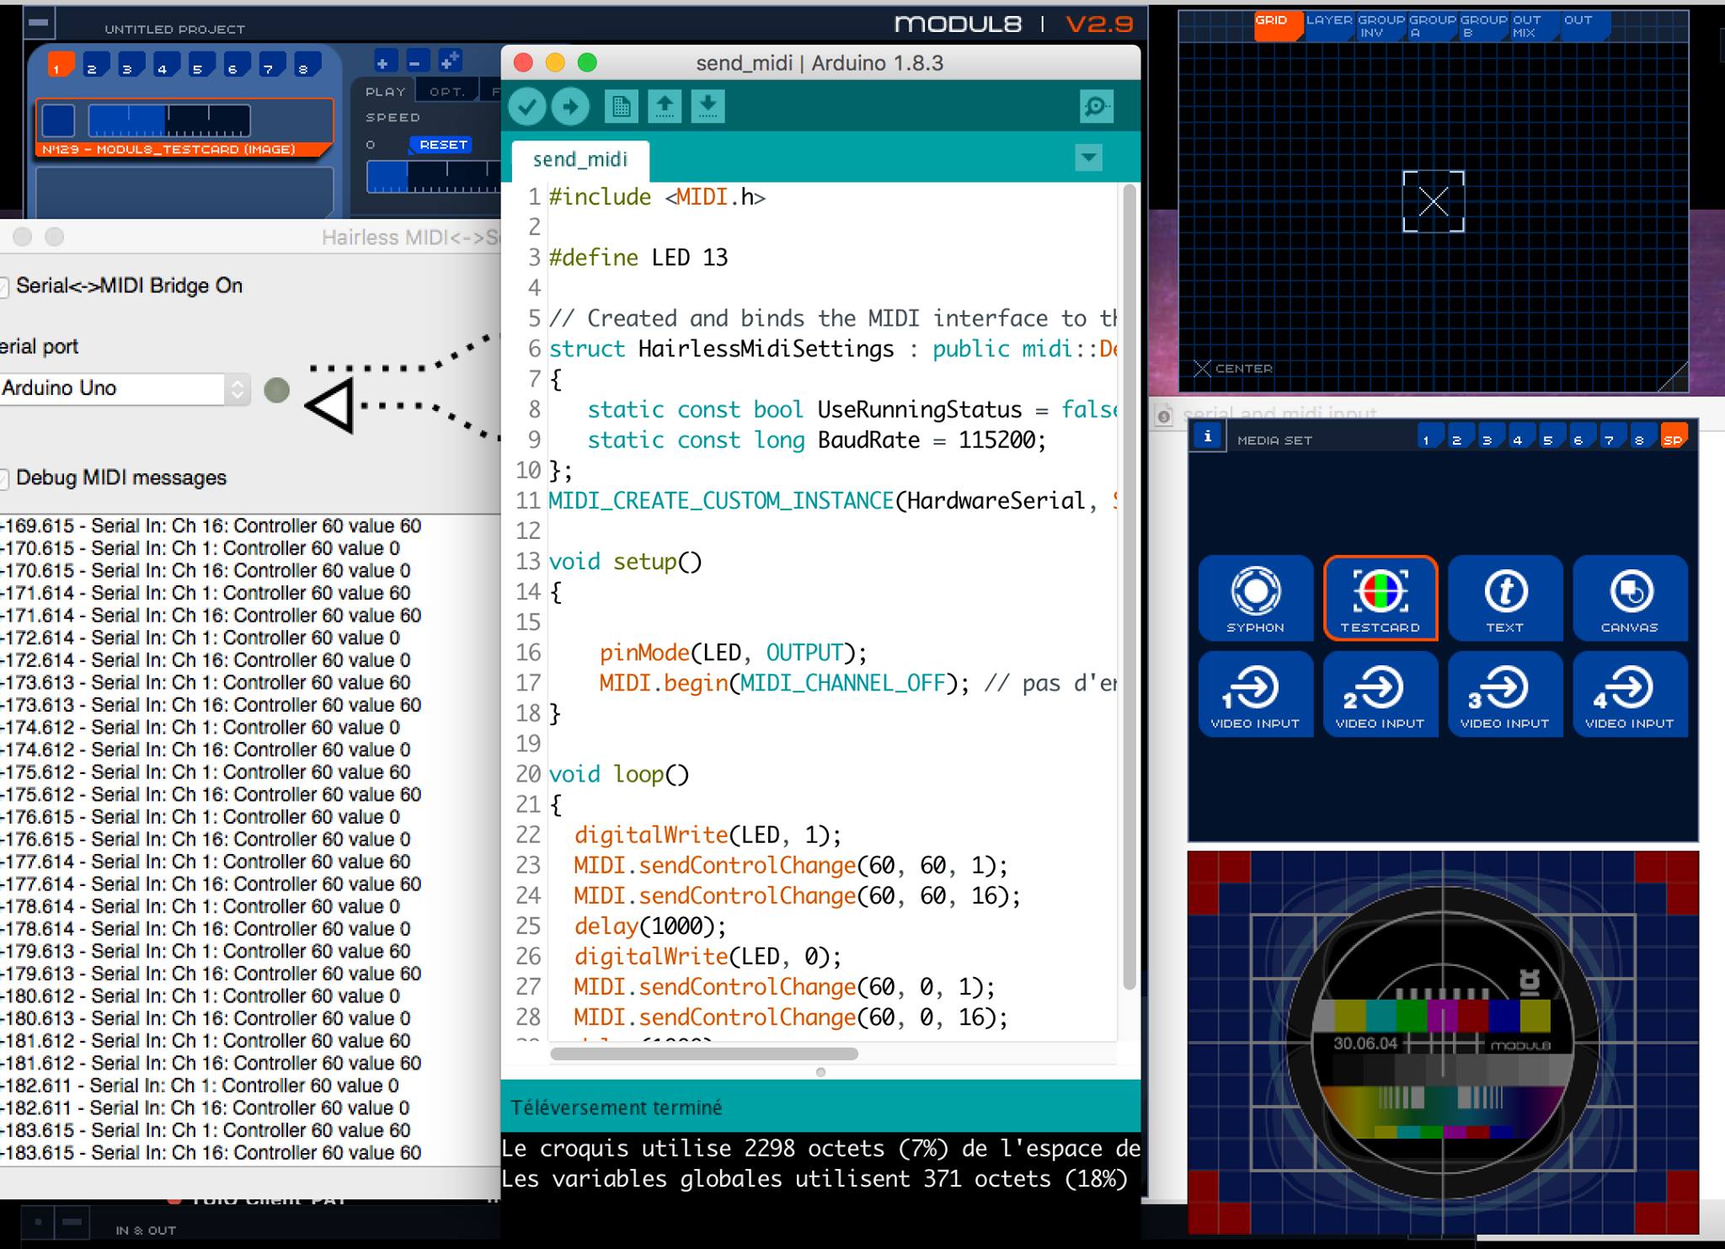The height and width of the screenshot is (1249, 1725).
Task: Click the plus add layer button in Modul8
Action: coord(383,62)
